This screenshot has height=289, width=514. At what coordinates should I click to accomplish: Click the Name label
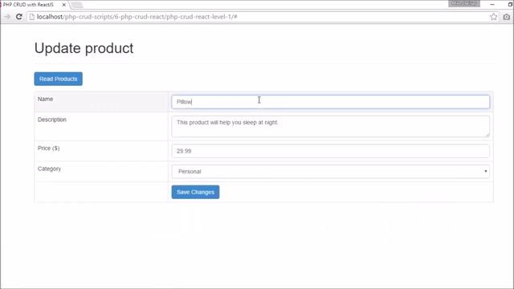(x=45, y=99)
